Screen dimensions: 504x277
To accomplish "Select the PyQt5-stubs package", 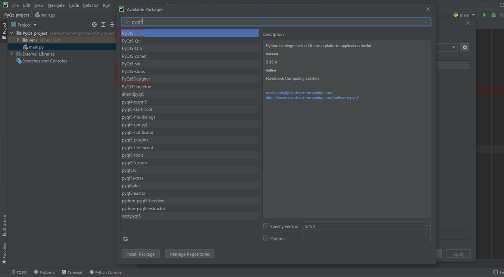I will point(190,71).
